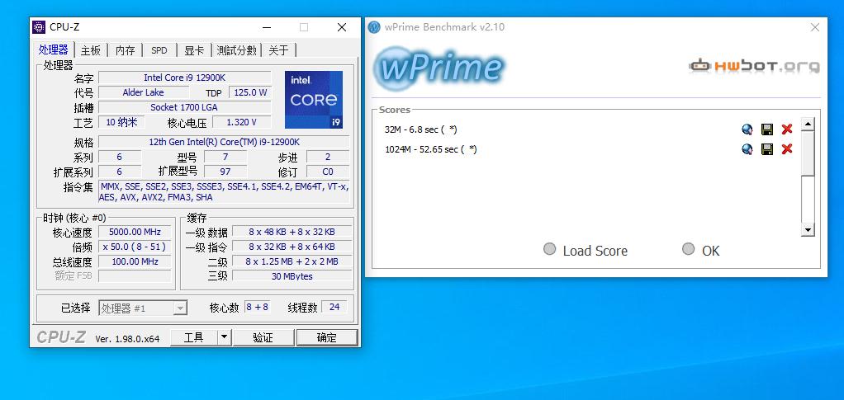Viewport: 844px width, 400px height.
Task: Click the multiplier x 50.0 (8 - 51) value
Action: (135, 247)
